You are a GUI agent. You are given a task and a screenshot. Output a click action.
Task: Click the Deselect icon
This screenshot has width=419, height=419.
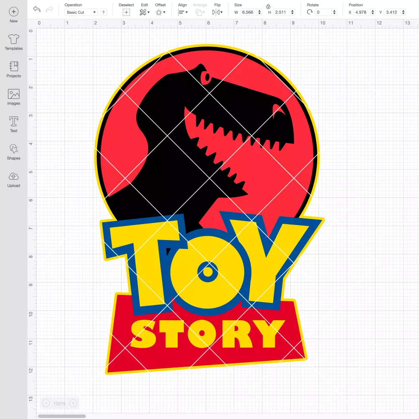coord(127,12)
